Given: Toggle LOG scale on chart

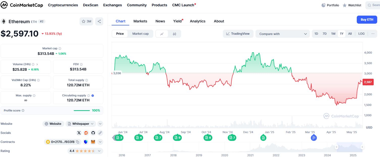Looking at the screenshot, I should click(x=361, y=34).
